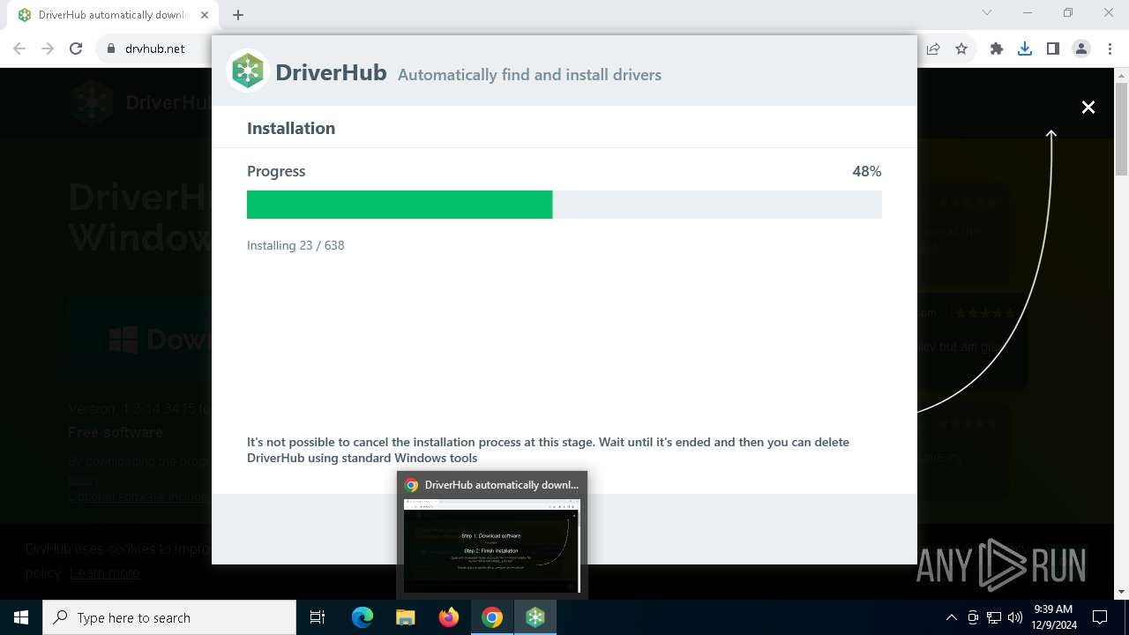
Task: Bookmark this page with the star icon
Action: click(x=961, y=49)
